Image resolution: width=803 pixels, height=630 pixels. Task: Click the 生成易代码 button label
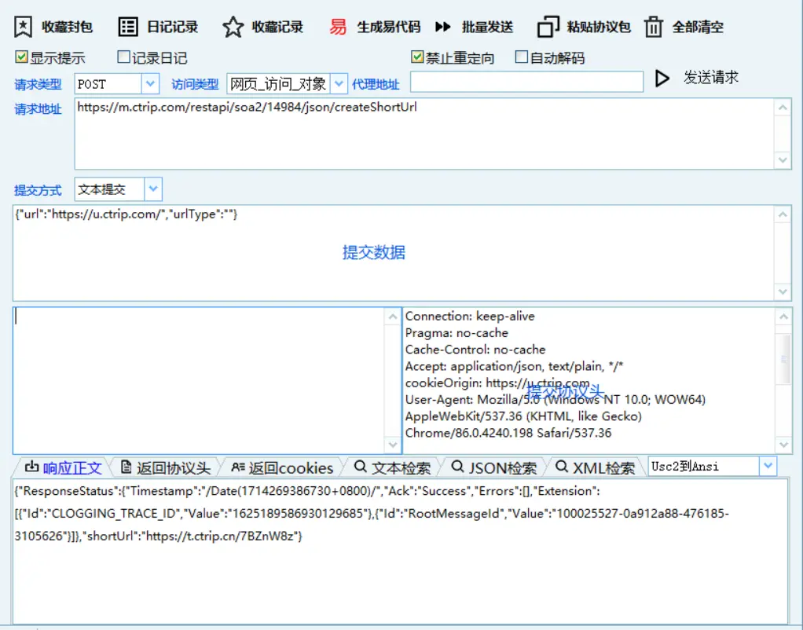click(389, 27)
